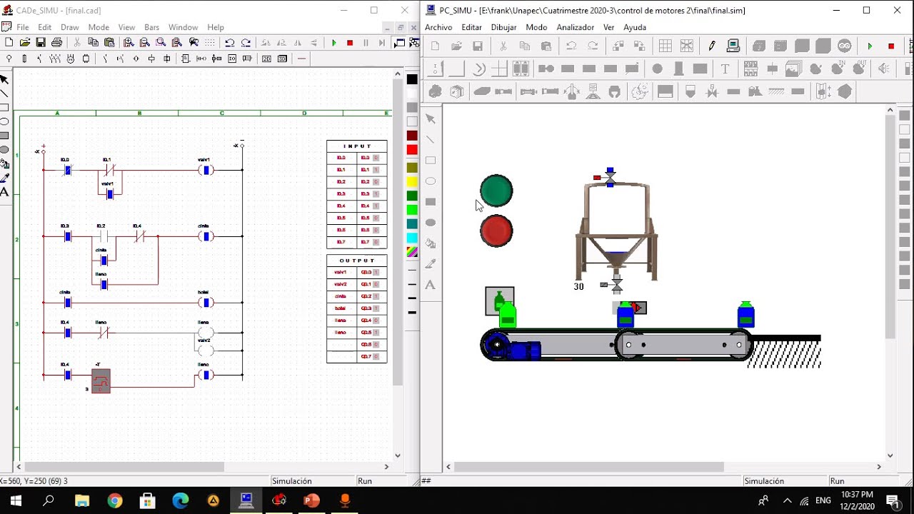This screenshot has height=514, width=914.
Task: Pick the cyan color swatch
Action: tap(412, 238)
